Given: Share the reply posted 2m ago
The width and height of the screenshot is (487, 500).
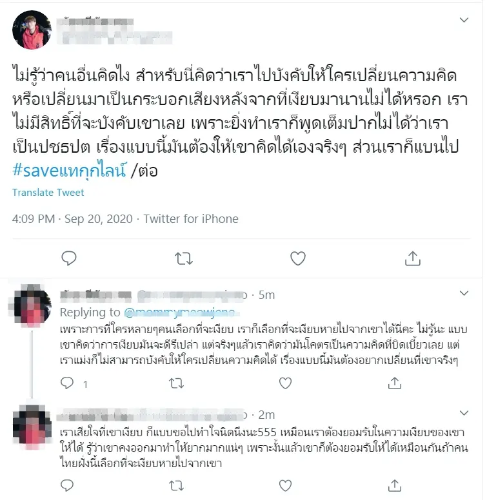Looking at the screenshot, I should point(395,485).
